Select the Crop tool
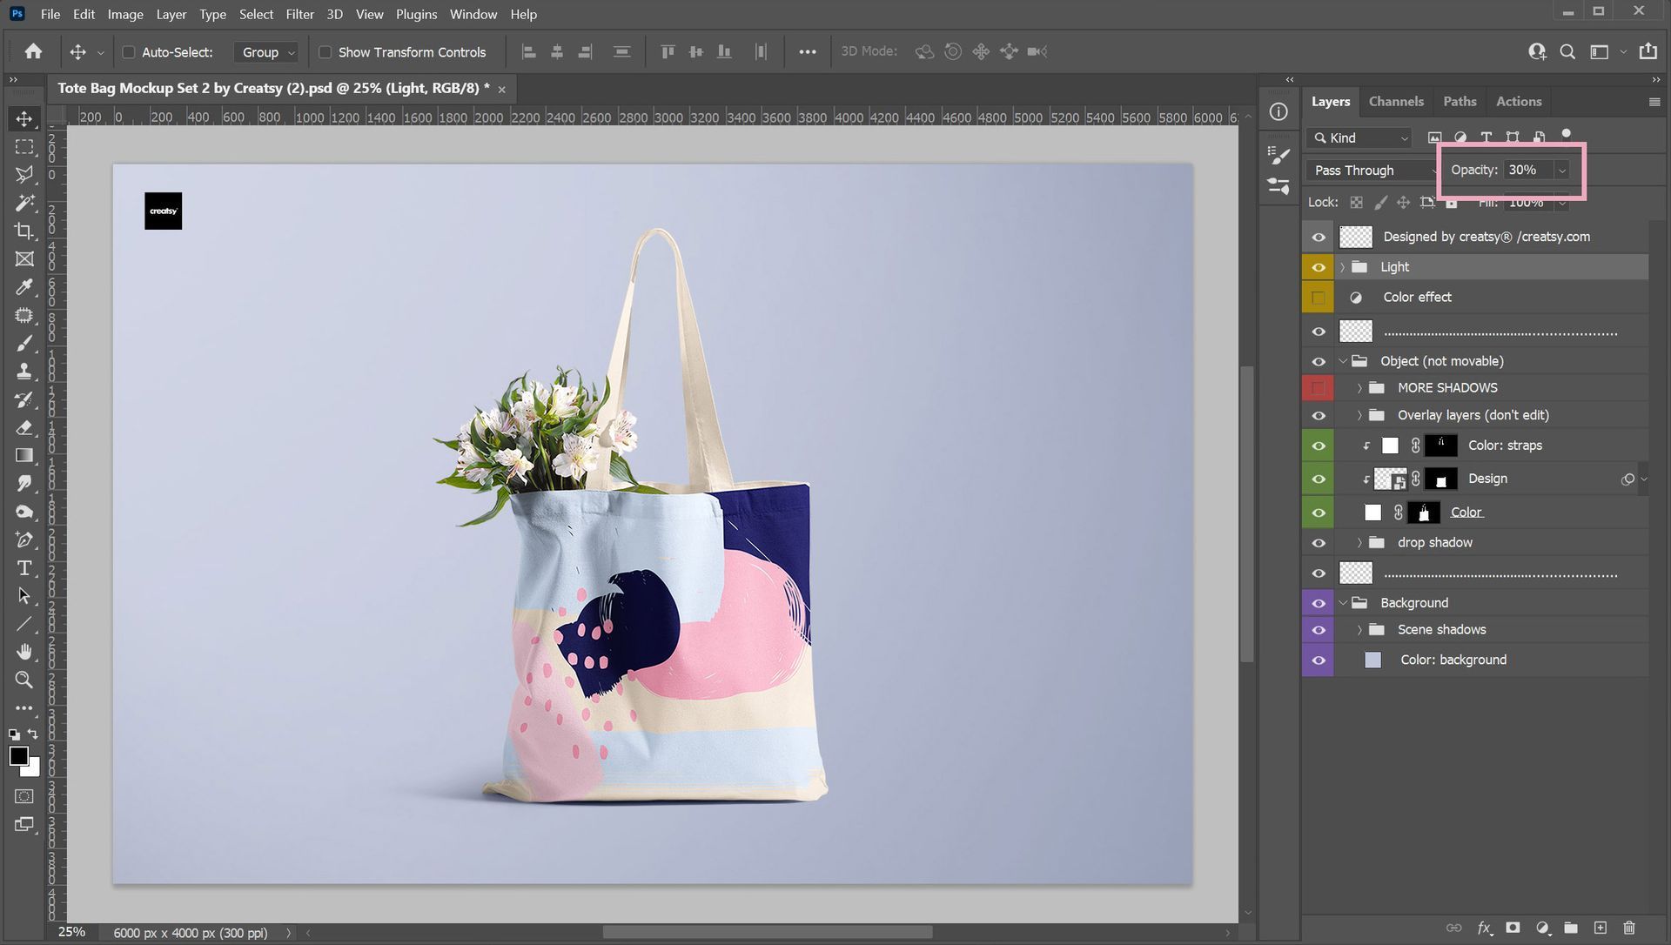Image resolution: width=1671 pixels, height=945 pixels. [24, 231]
